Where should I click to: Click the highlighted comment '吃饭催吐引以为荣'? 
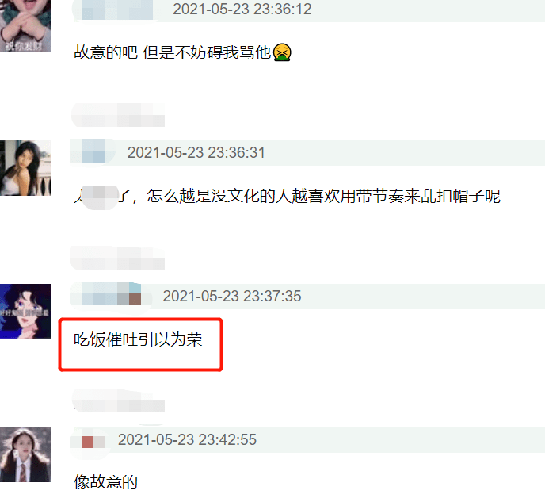138,339
